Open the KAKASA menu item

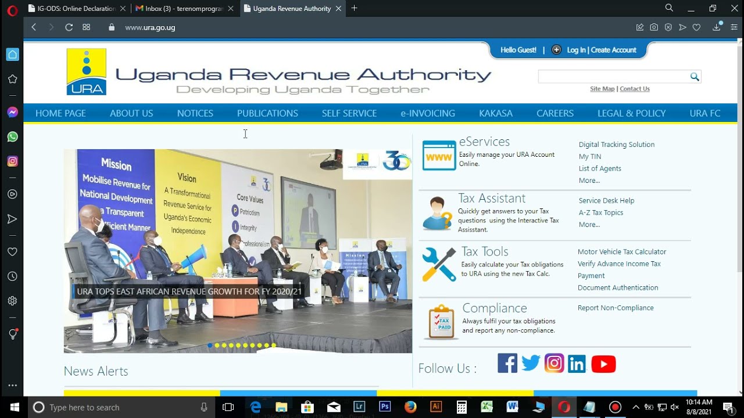pos(496,113)
